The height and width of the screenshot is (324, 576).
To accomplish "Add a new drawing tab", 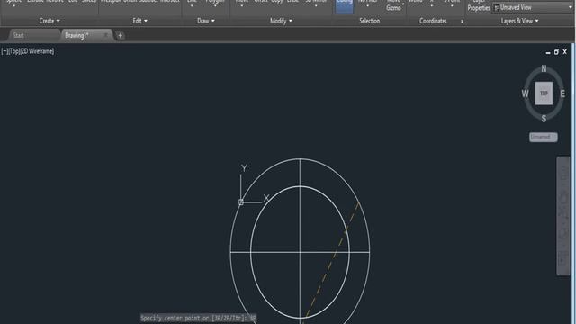I will [120, 36].
